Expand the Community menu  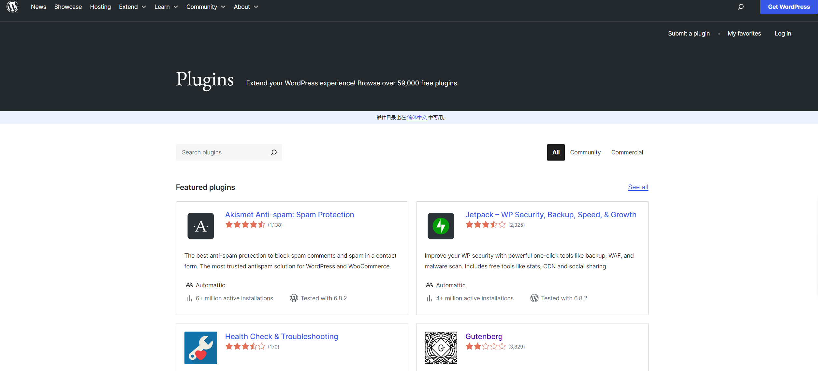pyautogui.click(x=205, y=7)
